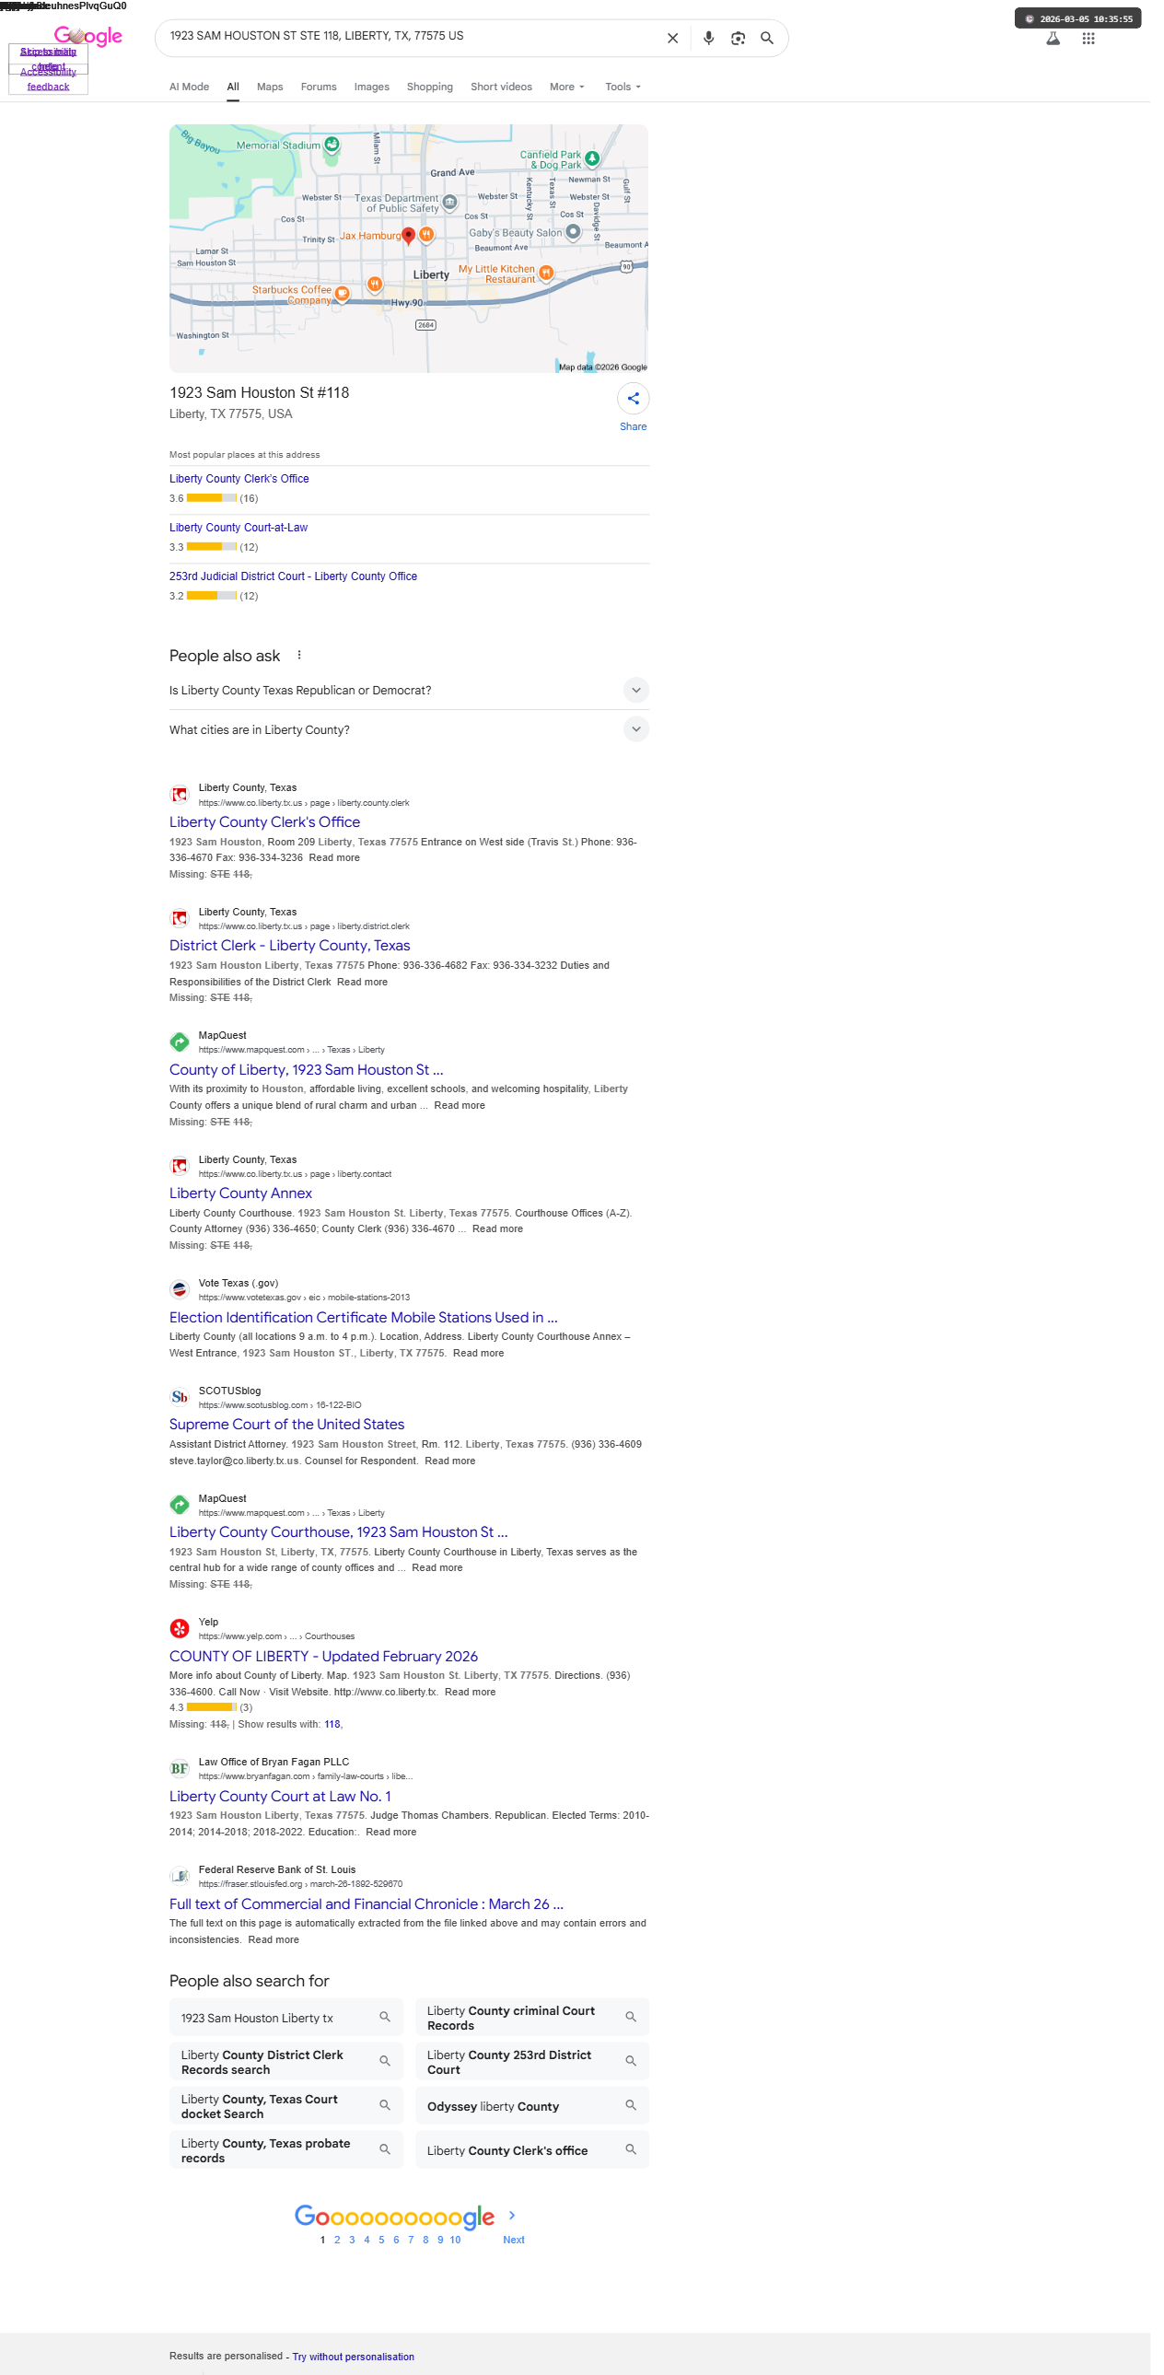Viewport: 1164px width, 2375px height.
Task: Open Election Identification Certificate Mobile Stations result
Action: coord(363,1318)
